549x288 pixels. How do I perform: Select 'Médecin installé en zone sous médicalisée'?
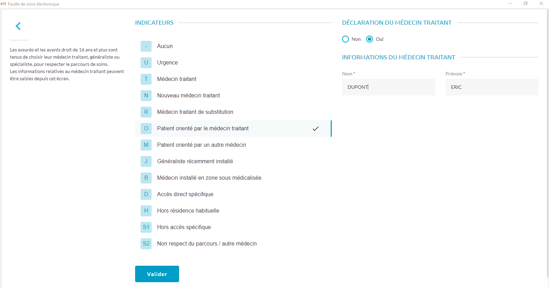209,178
